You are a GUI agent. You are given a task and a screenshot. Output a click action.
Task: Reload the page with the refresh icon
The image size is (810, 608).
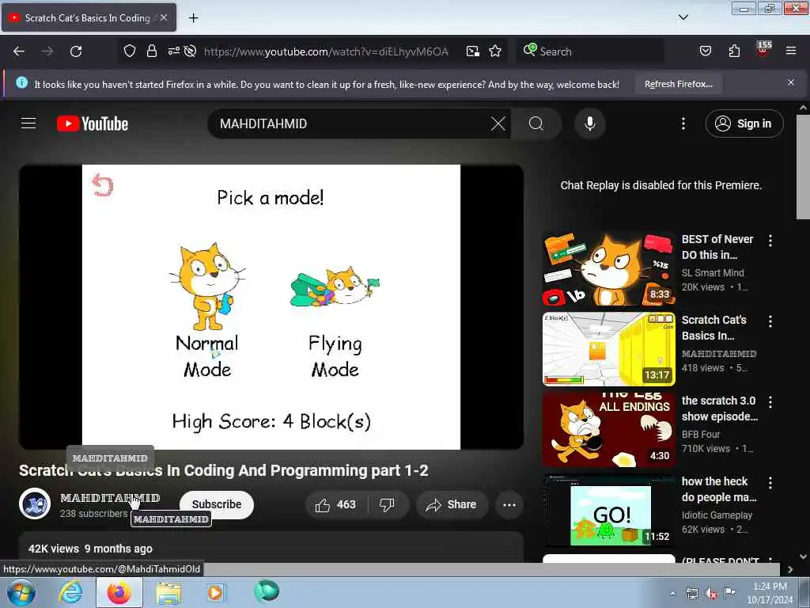tap(76, 51)
